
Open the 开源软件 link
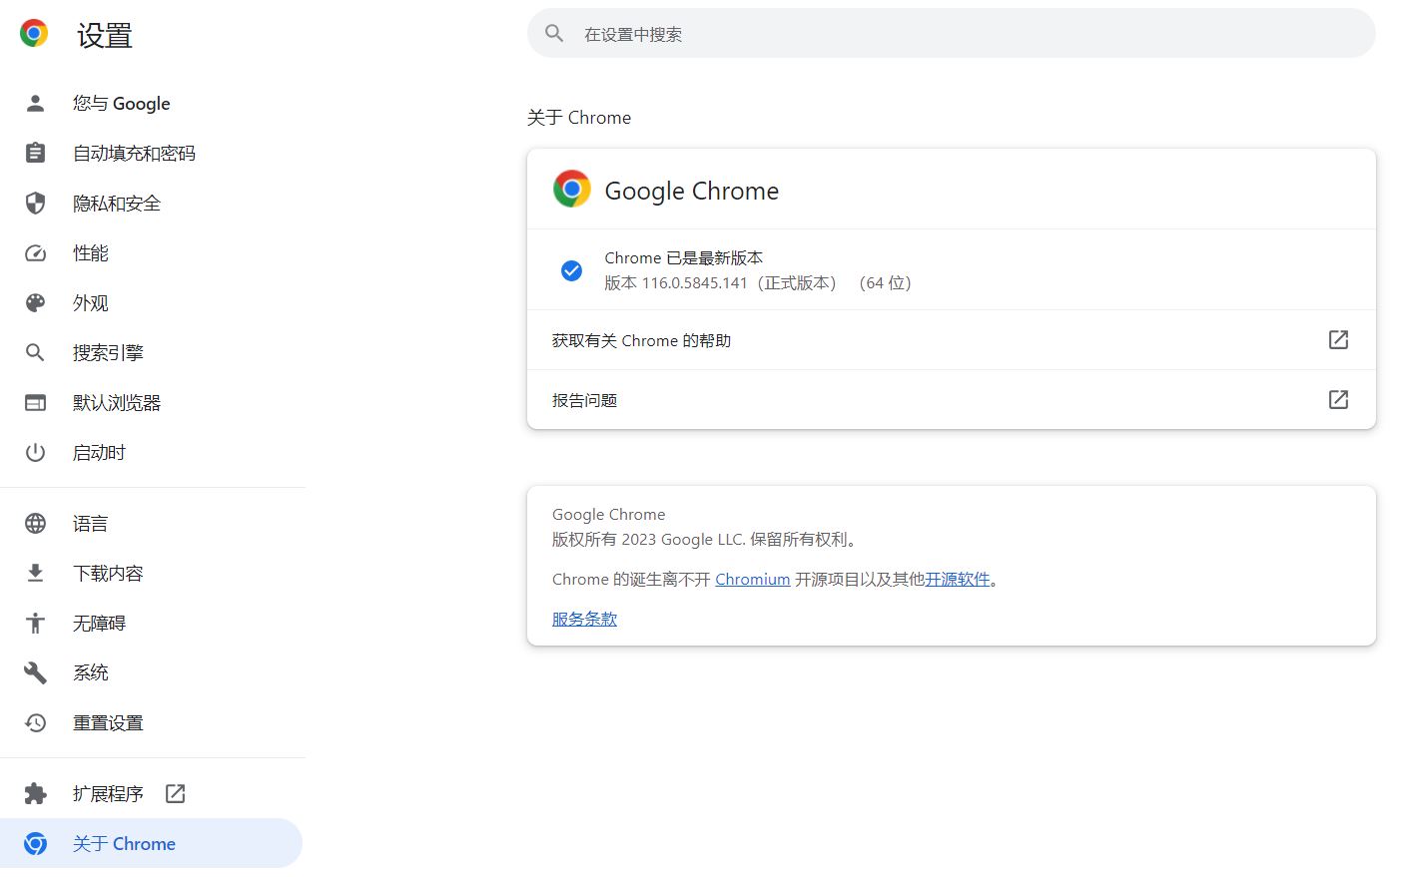coord(957,579)
